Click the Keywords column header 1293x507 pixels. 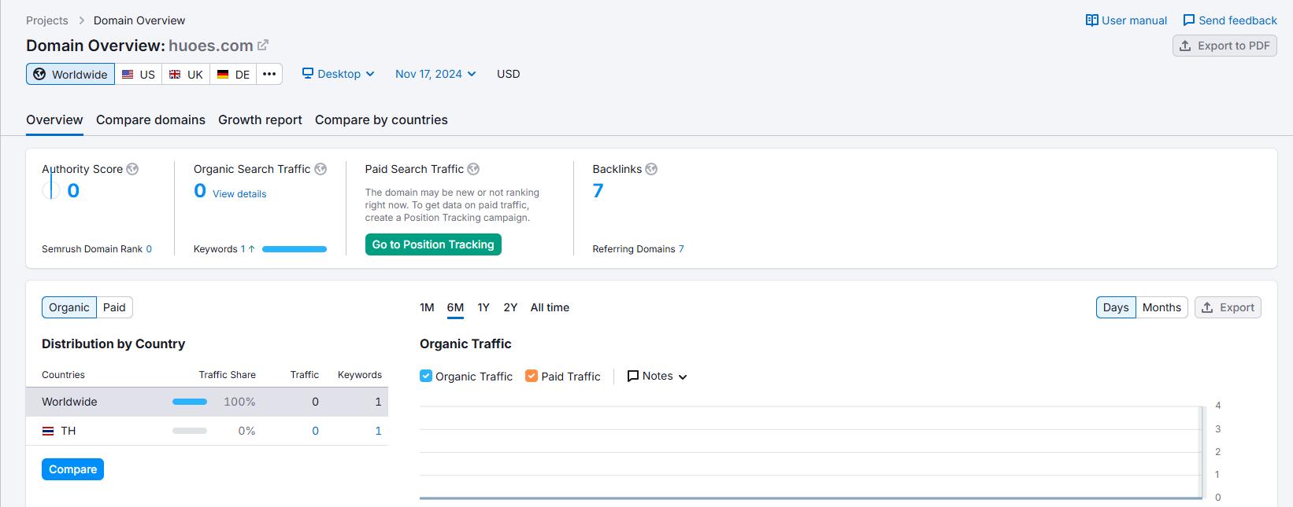click(360, 375)
